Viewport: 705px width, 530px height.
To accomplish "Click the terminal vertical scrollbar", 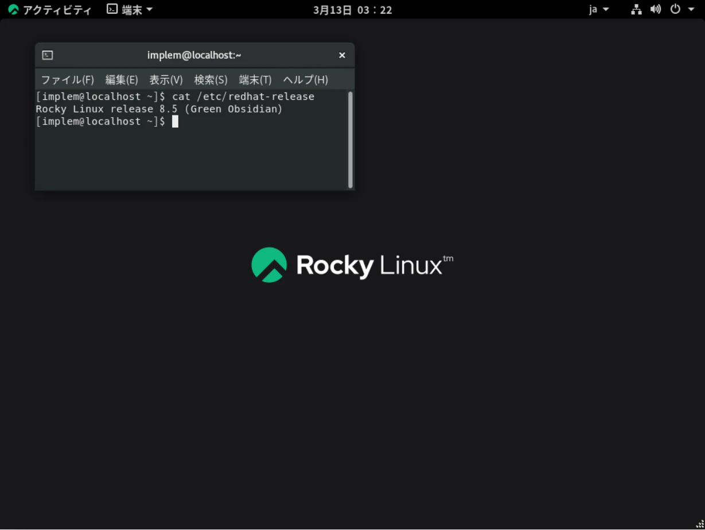I will (350, 140).
